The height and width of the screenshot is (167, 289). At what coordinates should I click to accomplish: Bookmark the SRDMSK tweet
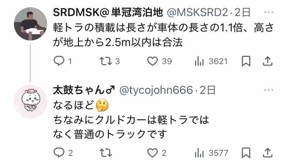tap(246, 61)
